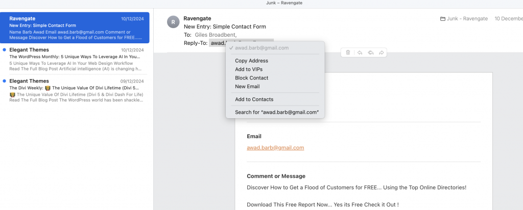Click the Reply arrow icon
Viewport: 523px width, 210px height.
click(x=360, y=52)
